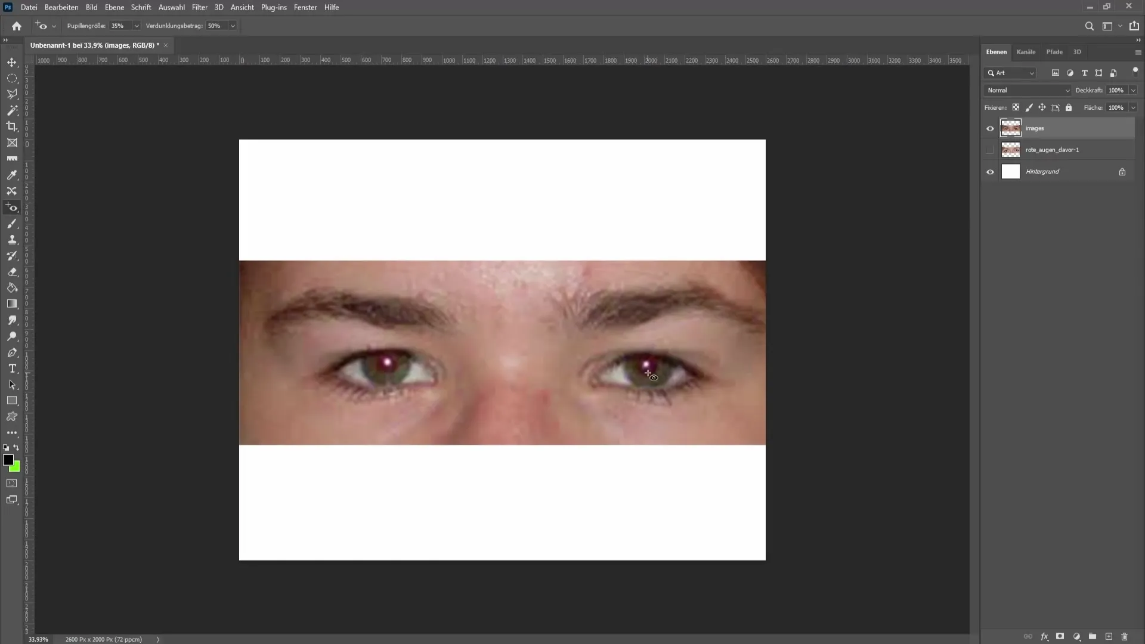
Task: Open the Filter menu
Action: [199, 7]
